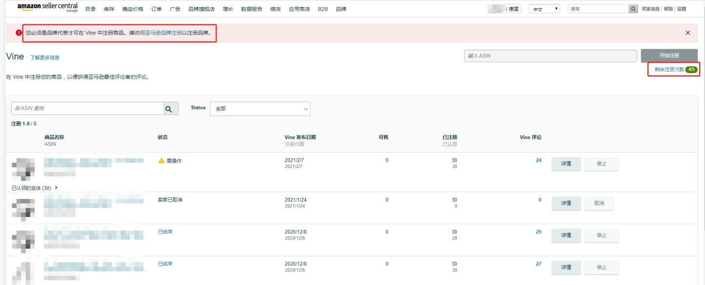
Task: Click the search magnifier in the top bar
Action: (633, 9)
